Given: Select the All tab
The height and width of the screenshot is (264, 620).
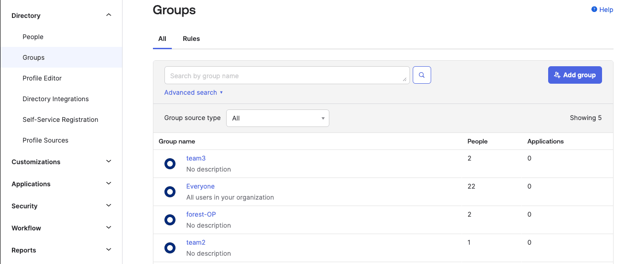Looking at the screenshot, I should 162,39.
